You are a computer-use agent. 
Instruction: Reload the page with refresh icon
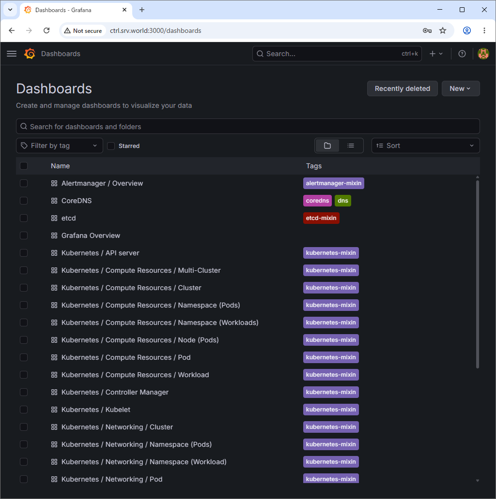[x=46, y=30]
